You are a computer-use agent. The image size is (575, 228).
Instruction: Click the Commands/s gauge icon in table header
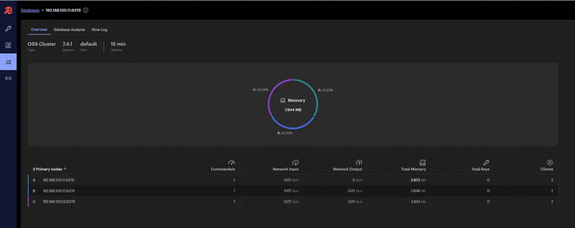point(231,162)
